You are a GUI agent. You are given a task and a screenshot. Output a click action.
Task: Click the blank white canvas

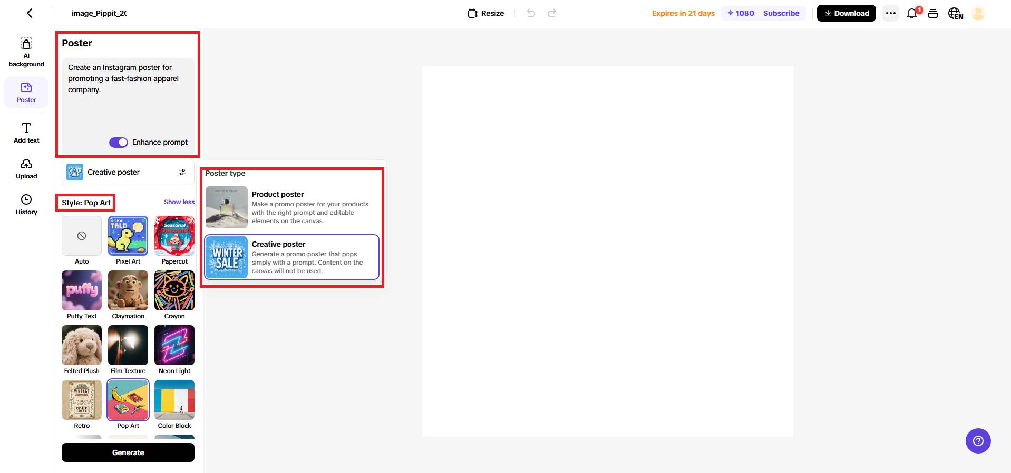607,251
